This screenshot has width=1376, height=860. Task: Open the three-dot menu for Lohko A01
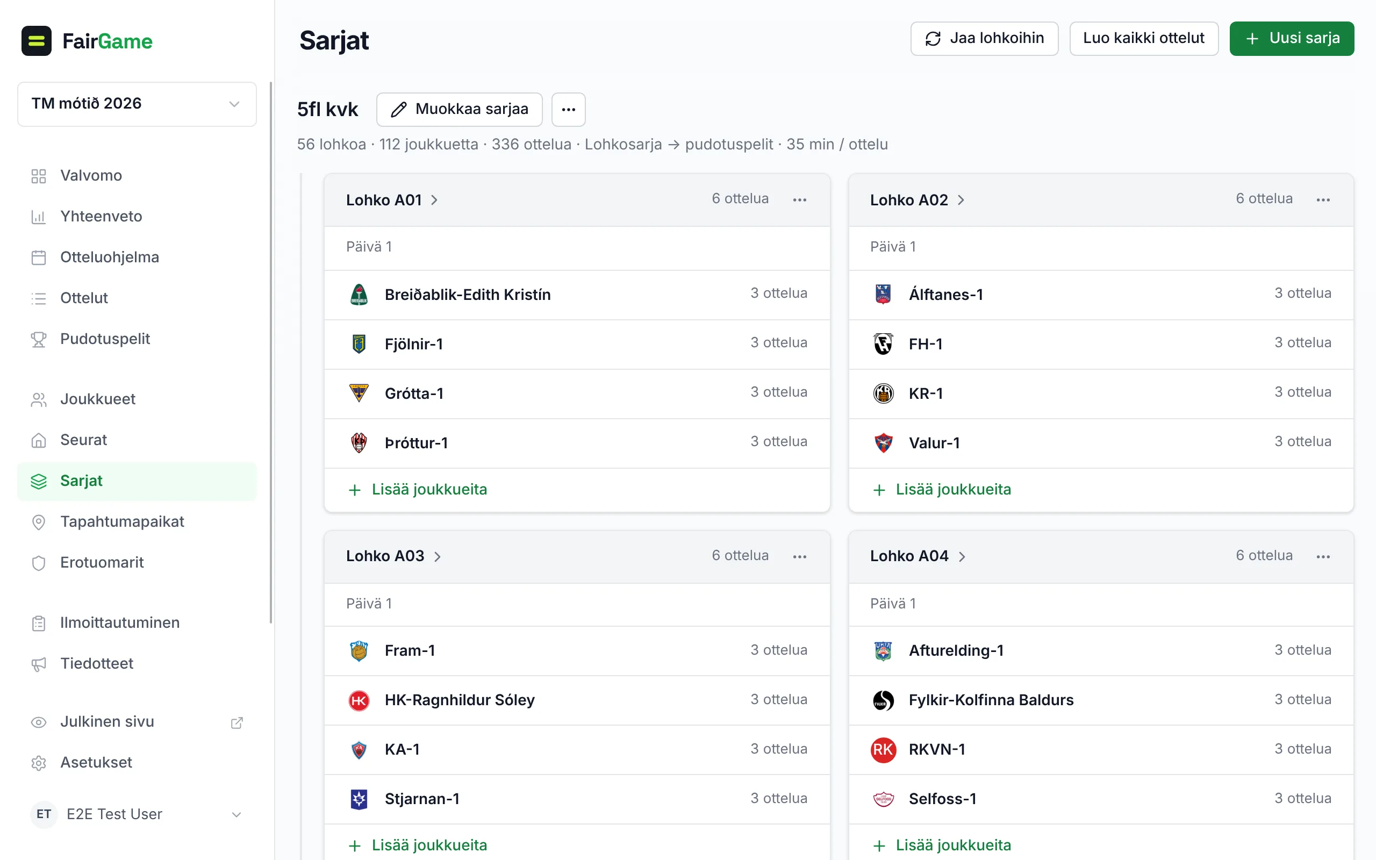[x=799, y=199]
